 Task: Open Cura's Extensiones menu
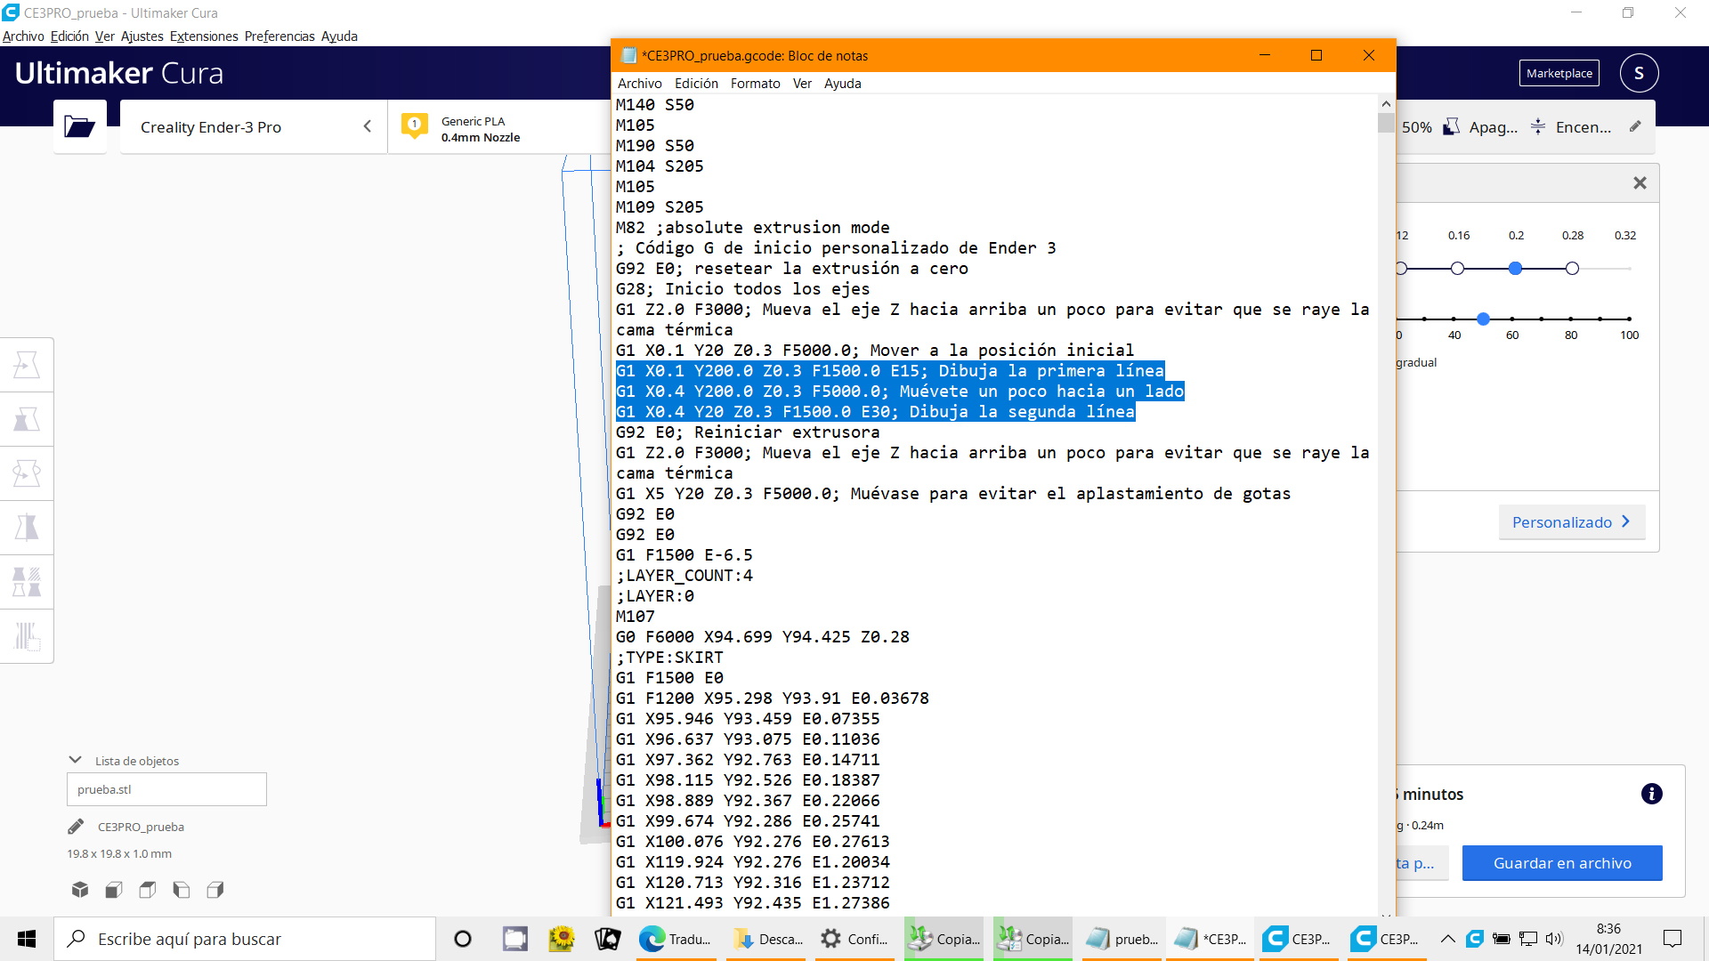pos(204,36)
